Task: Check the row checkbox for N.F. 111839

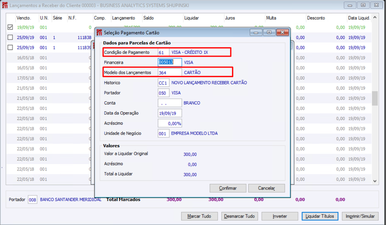Action: [10, 47]
